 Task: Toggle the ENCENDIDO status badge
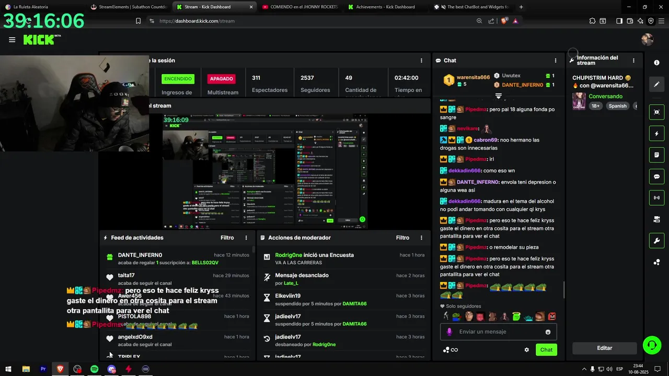[178, 79]
